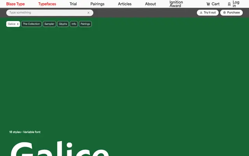Open the Typefaces menu item
Viewport: 249px width, 156px height.
[47, 4]
